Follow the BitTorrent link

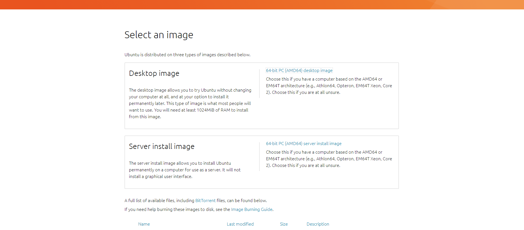tap(205, 201)
